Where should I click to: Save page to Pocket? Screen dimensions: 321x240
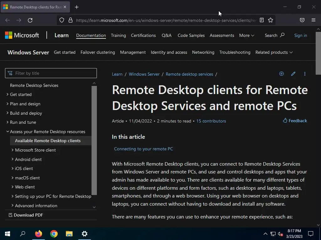(x=302, y=20)
